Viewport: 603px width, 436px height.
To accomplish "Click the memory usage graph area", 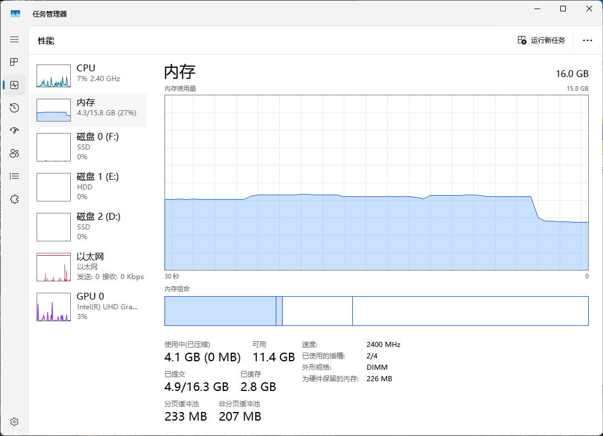I will click(x=376, y=182).
